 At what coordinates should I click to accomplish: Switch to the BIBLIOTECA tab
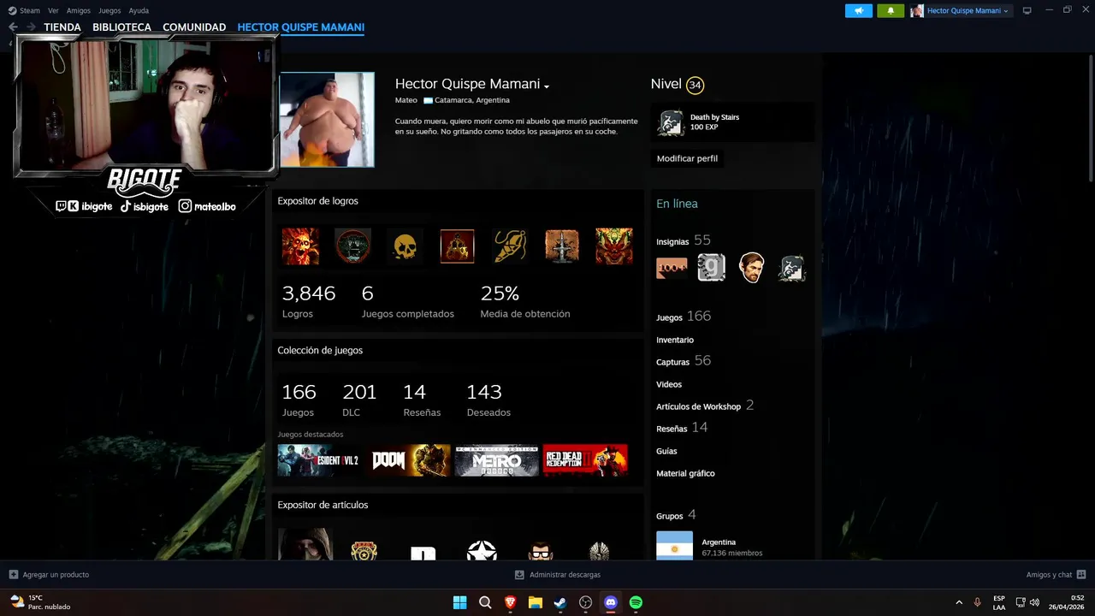(x=121, y=27)
